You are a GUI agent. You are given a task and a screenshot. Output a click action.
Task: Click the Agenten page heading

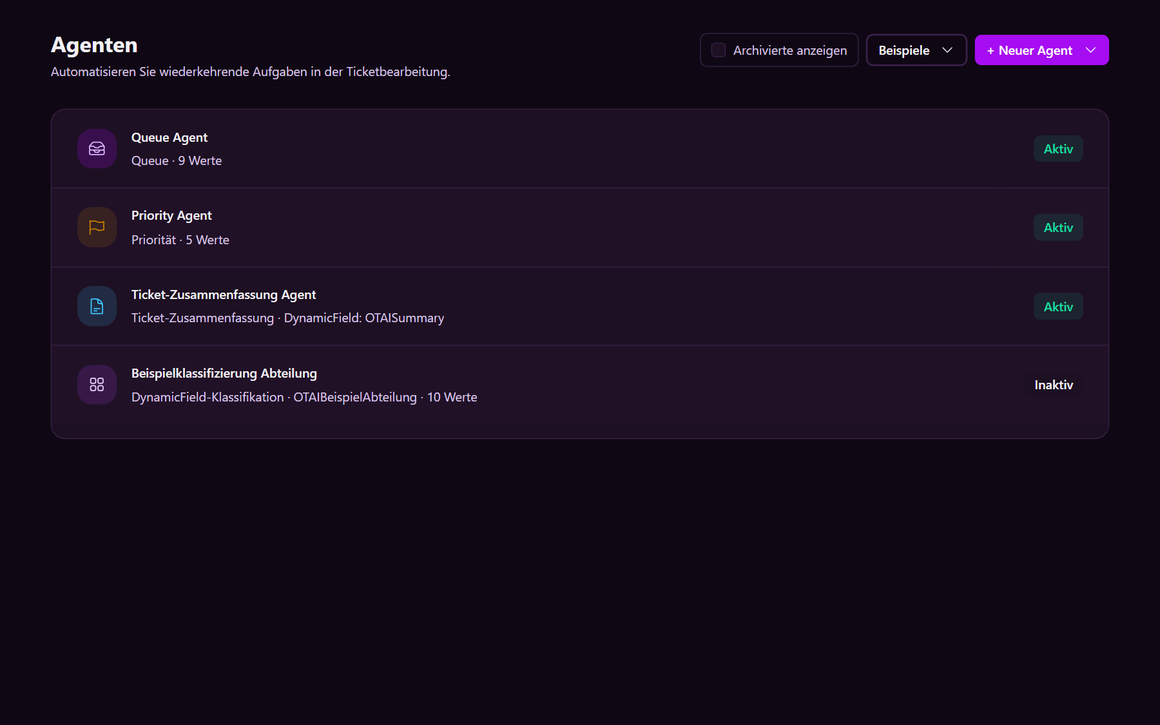94,45
